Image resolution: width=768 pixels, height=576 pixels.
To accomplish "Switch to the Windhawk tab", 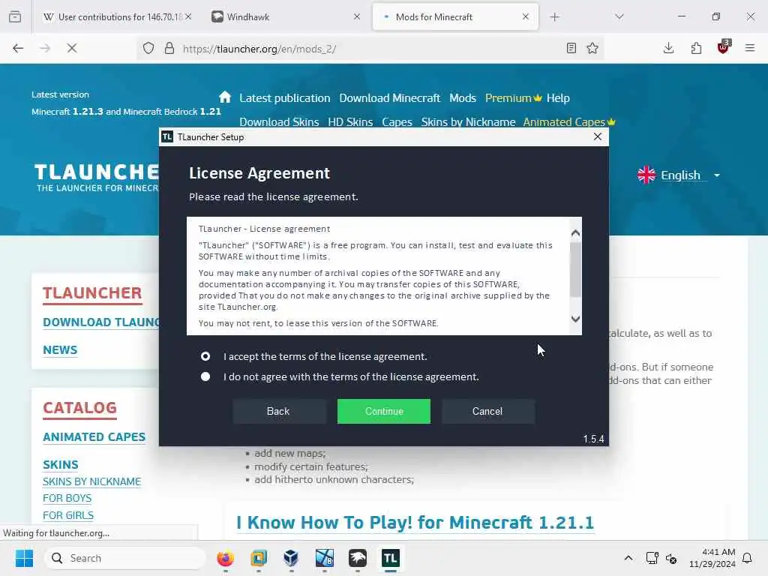I will (286, 17).
